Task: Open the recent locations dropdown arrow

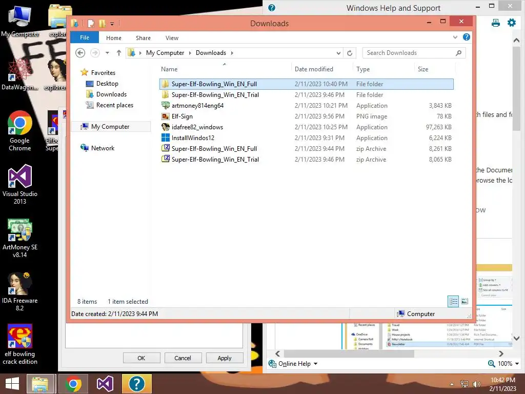Action: pyautogui.click(x=107, y=53)
